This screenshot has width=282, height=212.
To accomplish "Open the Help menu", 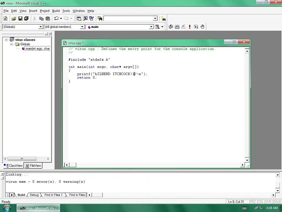I will click(91, 11).
